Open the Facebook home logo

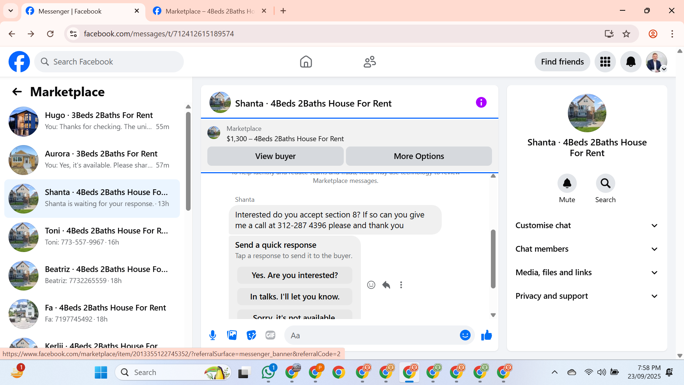[x=19, y=62]
